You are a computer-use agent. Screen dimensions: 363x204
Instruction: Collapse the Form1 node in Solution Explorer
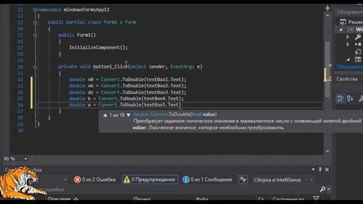click(x=348, y=59)
